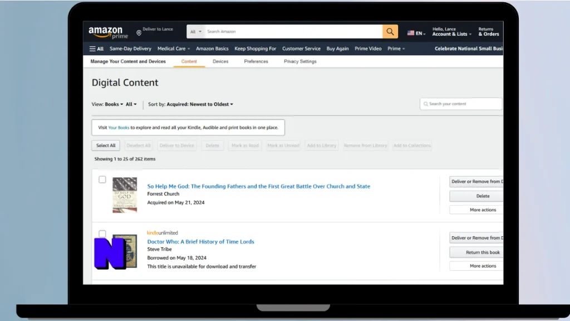
Task: Open More actions for So Help Me God
Action: click(x=476, y=210)
